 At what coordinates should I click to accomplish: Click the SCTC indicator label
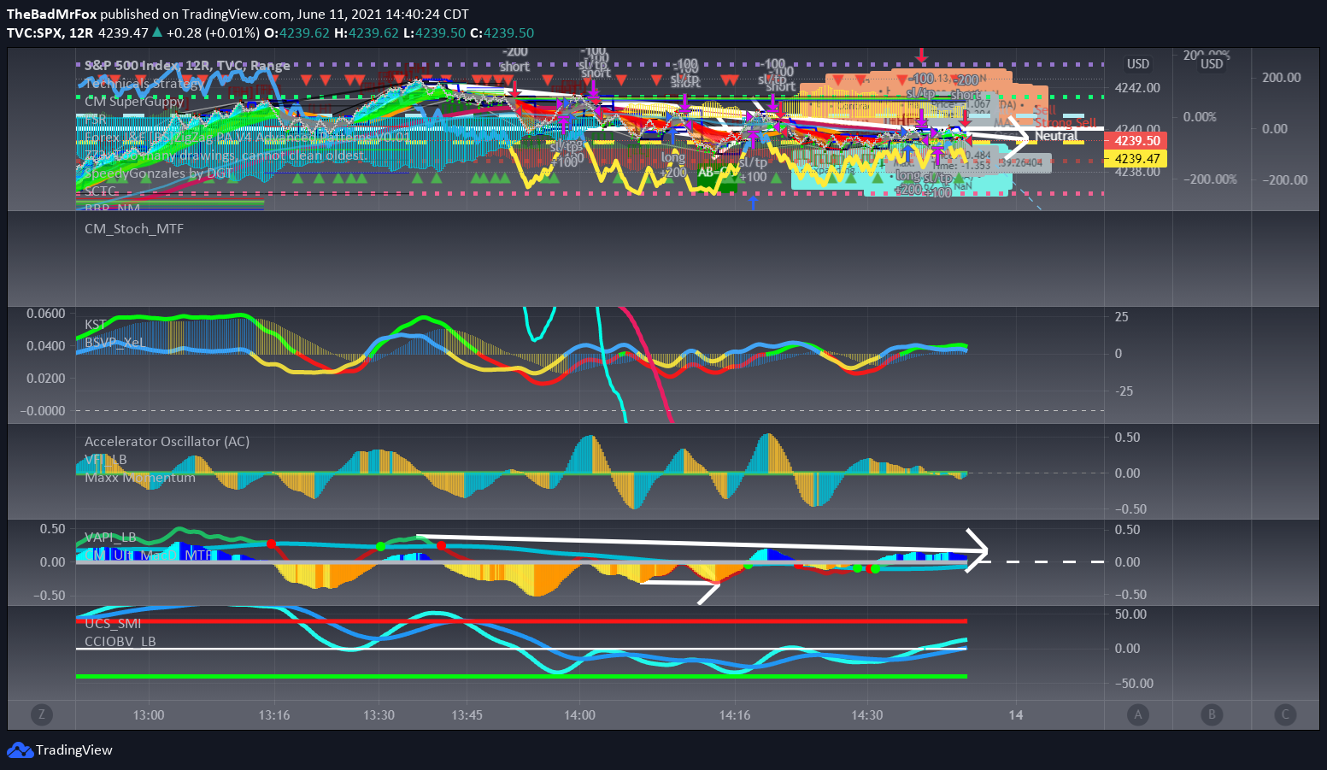point(101,191)
